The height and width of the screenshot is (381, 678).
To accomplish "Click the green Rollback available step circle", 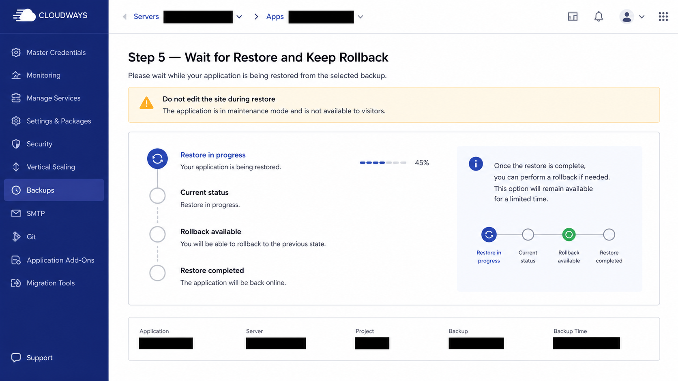I will (569, 234).
